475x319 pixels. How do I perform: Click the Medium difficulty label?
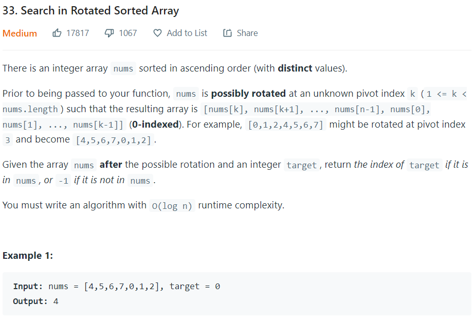tap(20, 33)
